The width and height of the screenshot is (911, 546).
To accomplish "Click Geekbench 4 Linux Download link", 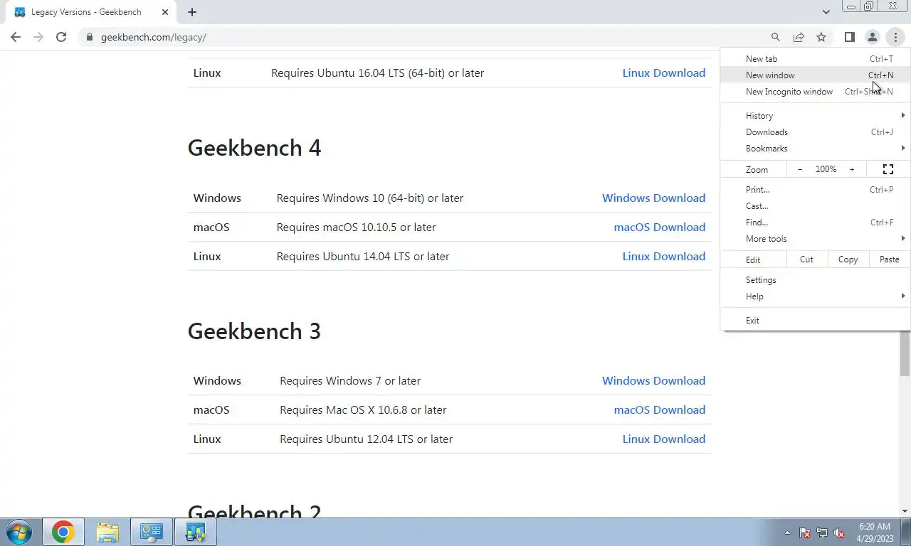I will (664, 256).
